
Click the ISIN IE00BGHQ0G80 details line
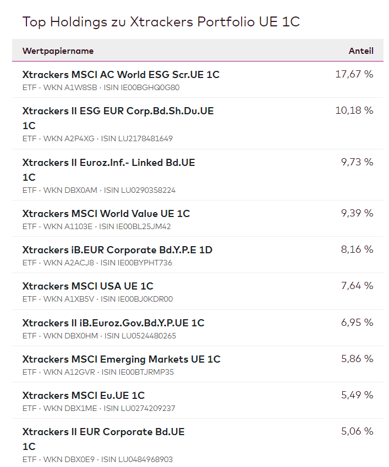(x=101, y=87)
